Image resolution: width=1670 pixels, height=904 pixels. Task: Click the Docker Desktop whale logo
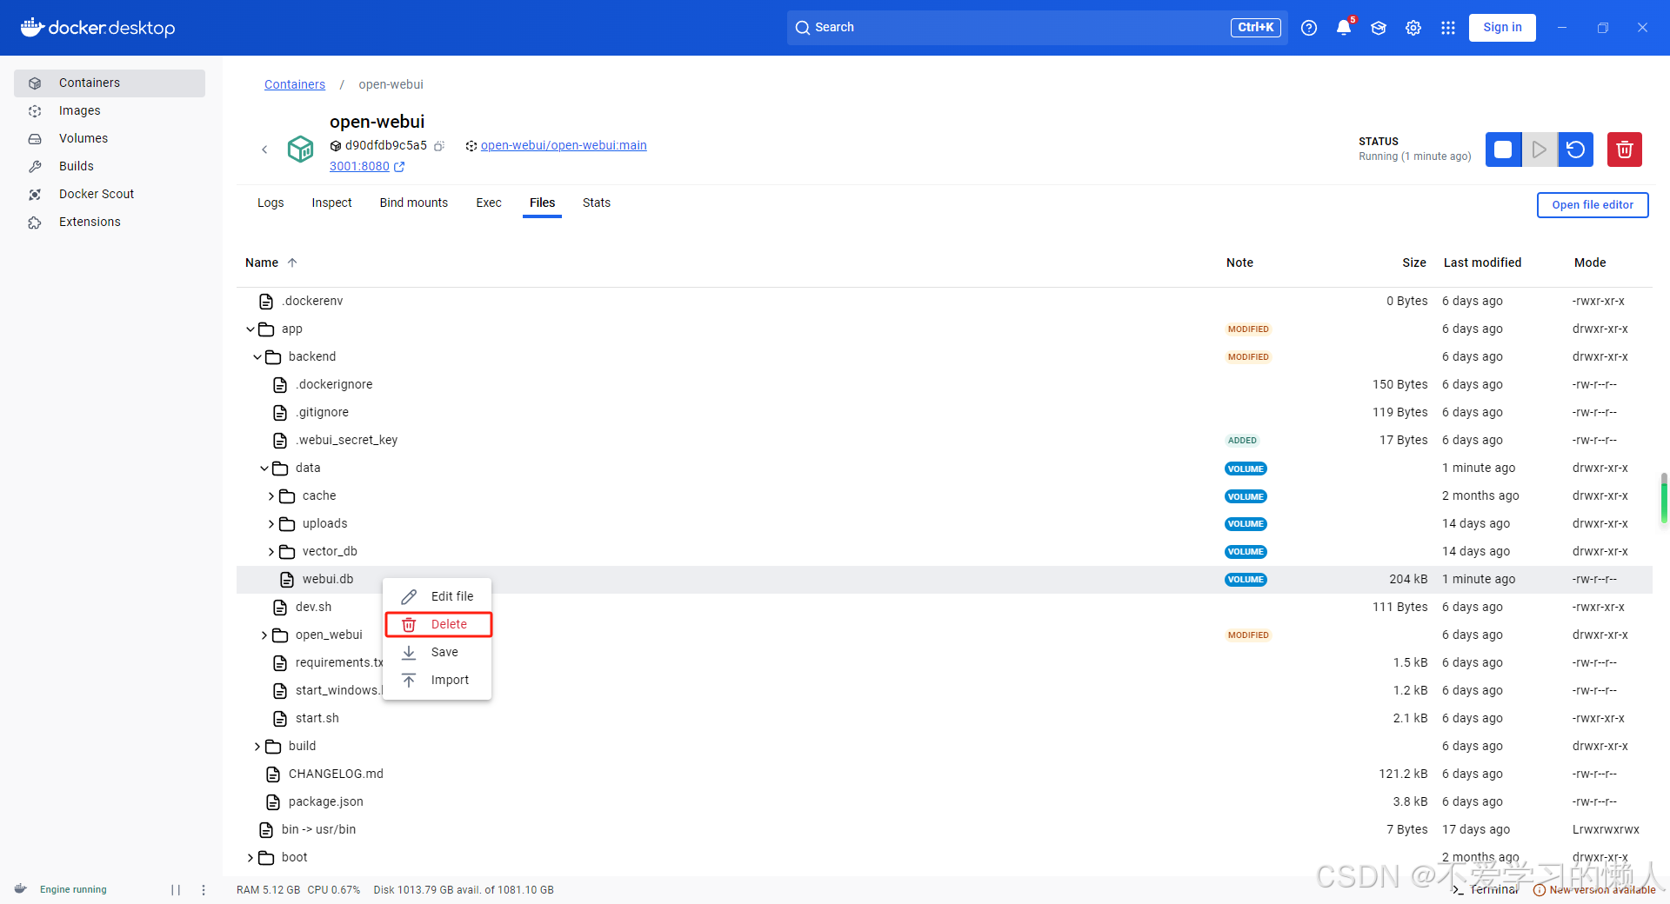(x=32, y=27)
